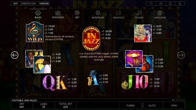Open the Language globe icon
Image resolution: width=196 pixels, height=110 pixels.
[160, 13]
